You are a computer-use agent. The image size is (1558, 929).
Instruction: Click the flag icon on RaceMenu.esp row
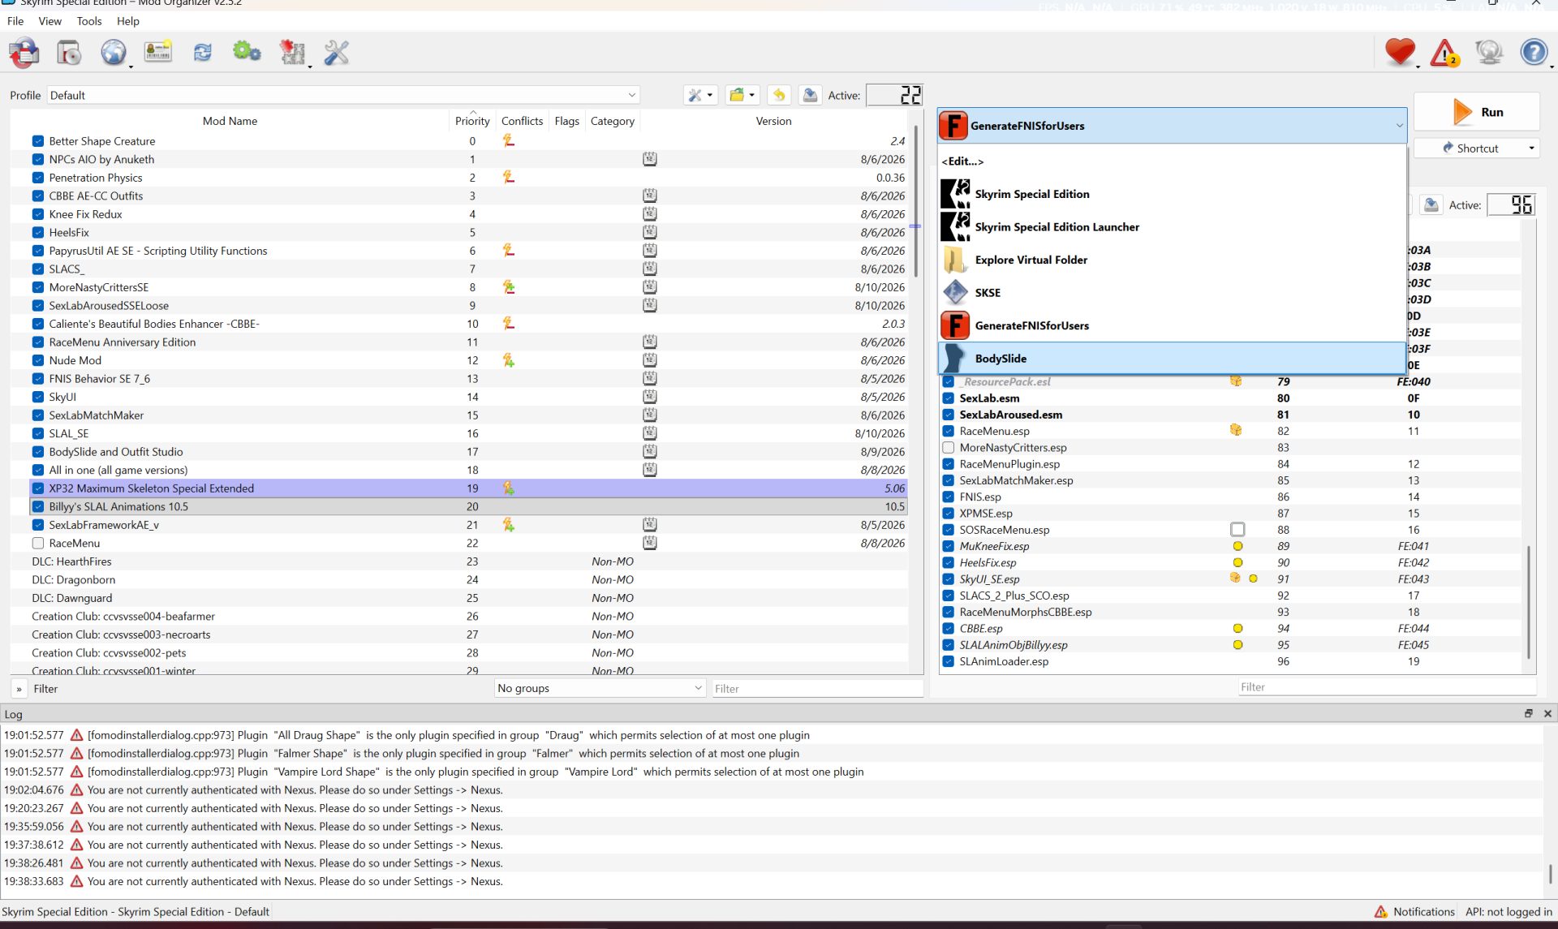point(1236,431)
